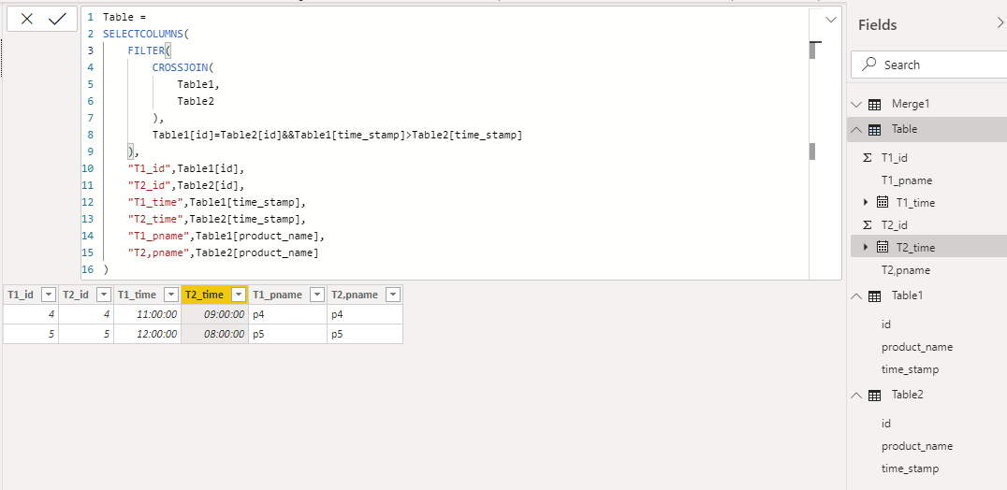This screenshot has height=490, width=1007.
Task: Click the CROSSJOIN keyword in formula
Action: coord(180,67)
